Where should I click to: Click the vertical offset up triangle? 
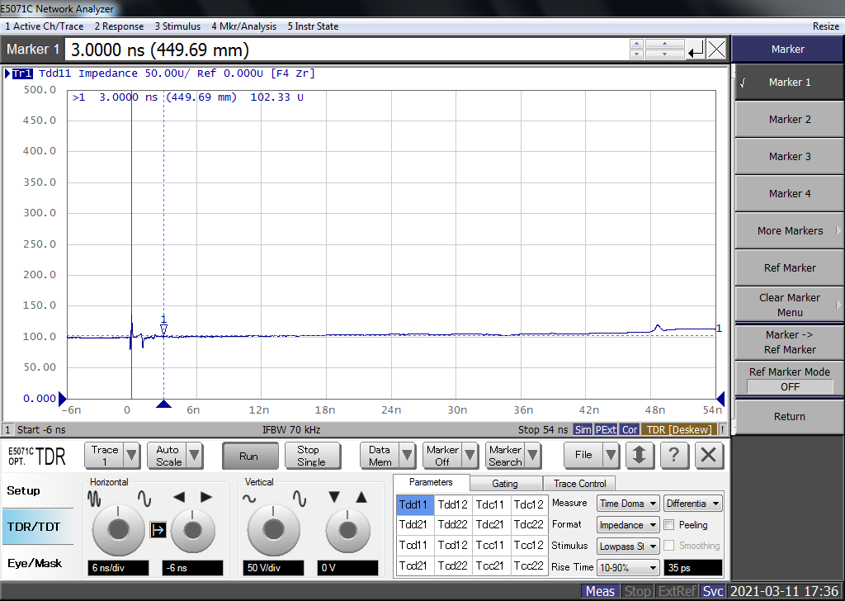361,497
